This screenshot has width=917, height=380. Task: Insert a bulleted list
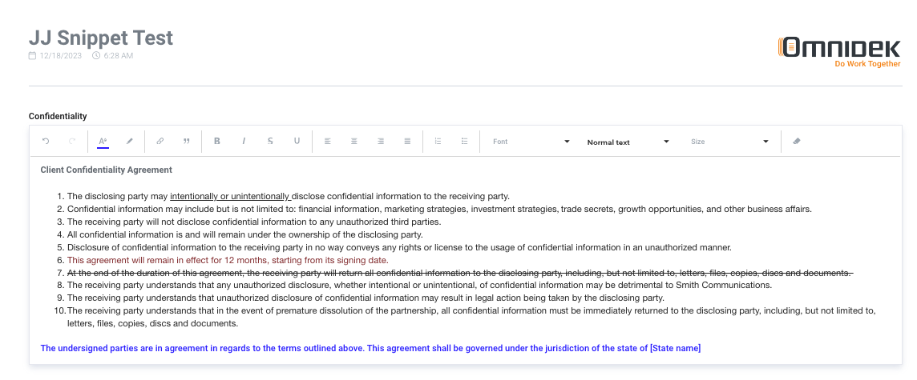465,142
